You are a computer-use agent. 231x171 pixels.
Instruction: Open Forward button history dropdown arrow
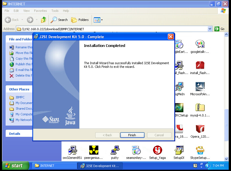click(37, 20)
